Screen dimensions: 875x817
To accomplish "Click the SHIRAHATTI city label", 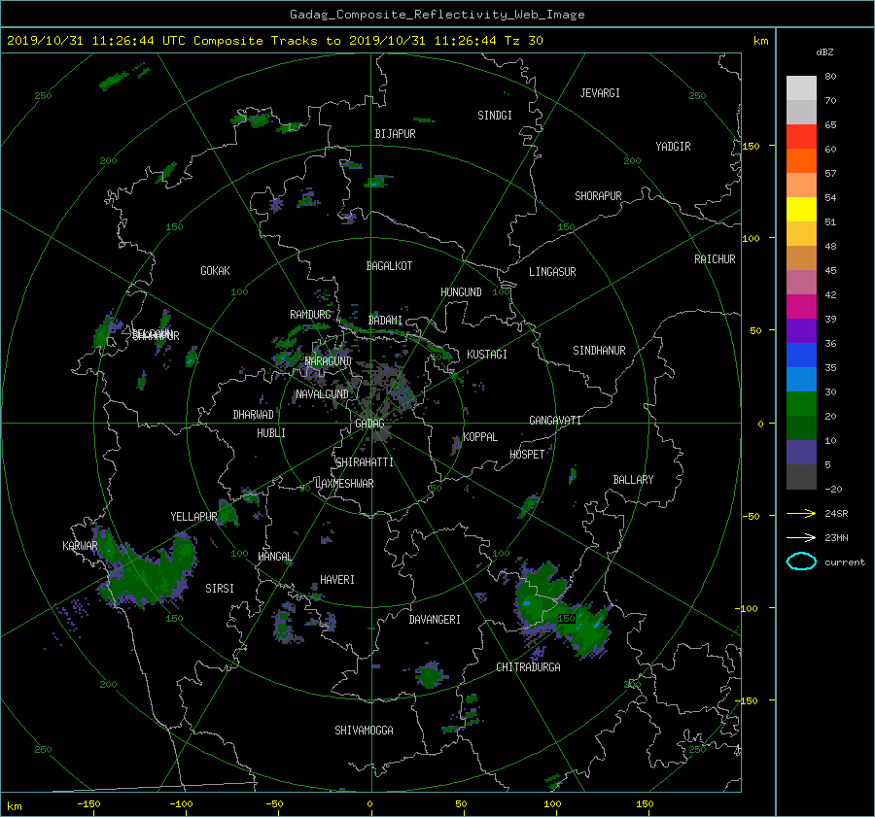I will click(x=365, y=462).
